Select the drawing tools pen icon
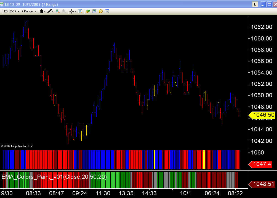The width and height of the screenshot is (277, 198). (49, 11)
